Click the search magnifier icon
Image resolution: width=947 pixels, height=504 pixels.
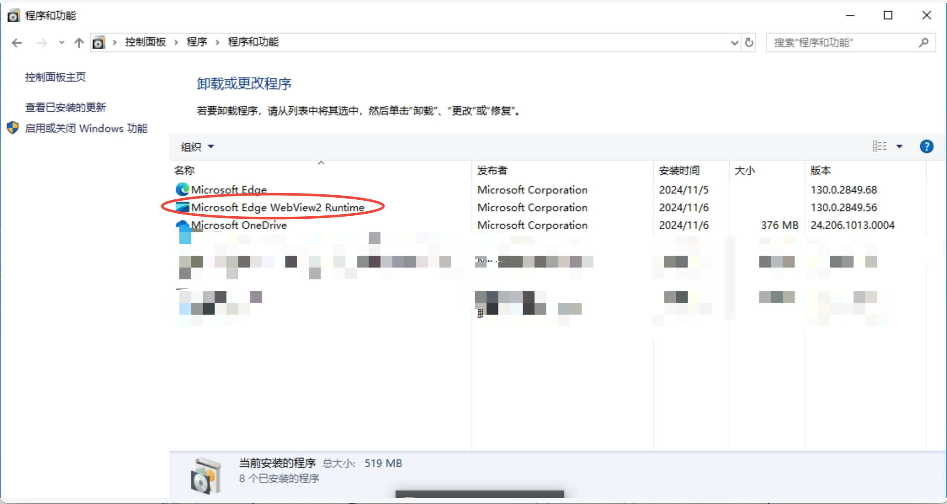click(923, 42)
